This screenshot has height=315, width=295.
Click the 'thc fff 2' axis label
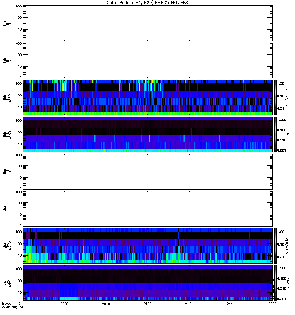[7, 209]
